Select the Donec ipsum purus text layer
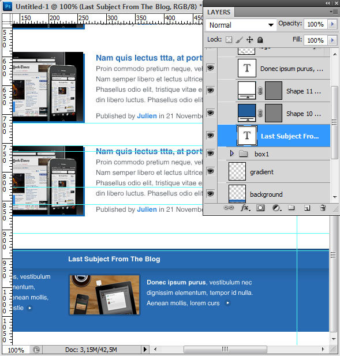340x356 pixels. tap(292, 69)
